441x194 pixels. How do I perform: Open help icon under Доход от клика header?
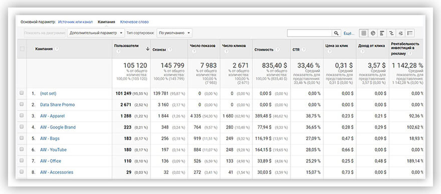362,51
